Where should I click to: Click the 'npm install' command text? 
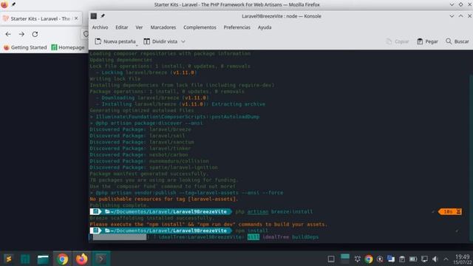pos(251,231)
